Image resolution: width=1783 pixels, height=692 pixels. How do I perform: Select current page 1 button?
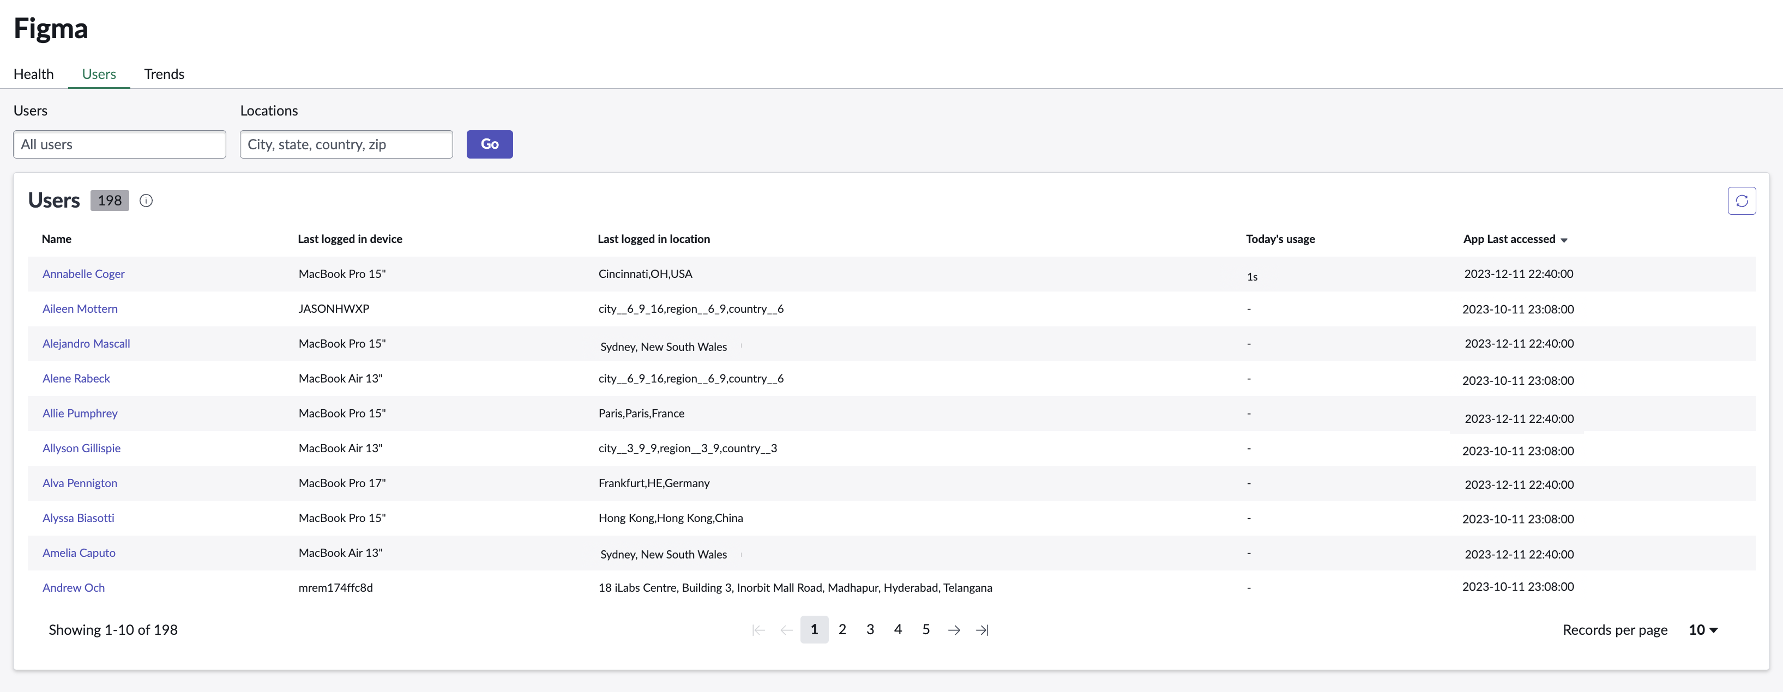(x=815, y=630)
